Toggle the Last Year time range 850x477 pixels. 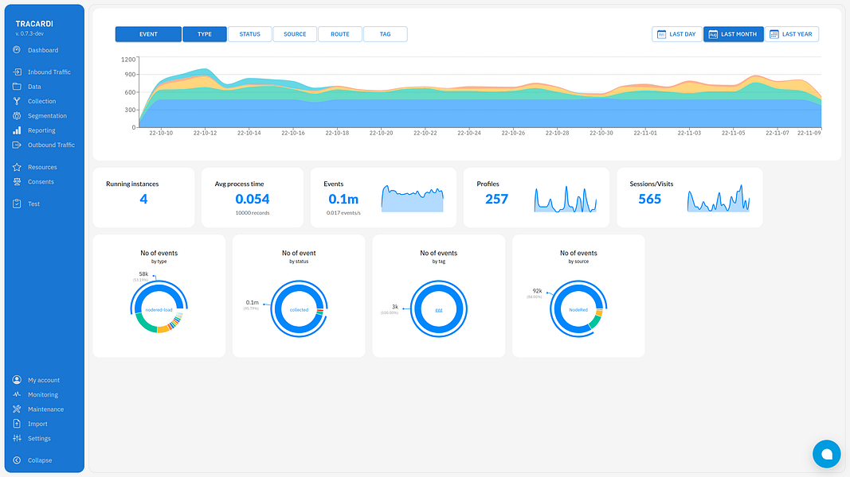click(792, 34)
